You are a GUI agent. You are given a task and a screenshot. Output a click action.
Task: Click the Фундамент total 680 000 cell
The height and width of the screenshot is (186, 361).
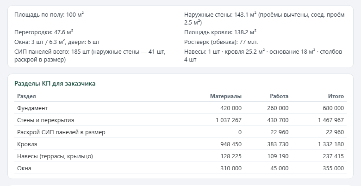click(x=333, y=108)
